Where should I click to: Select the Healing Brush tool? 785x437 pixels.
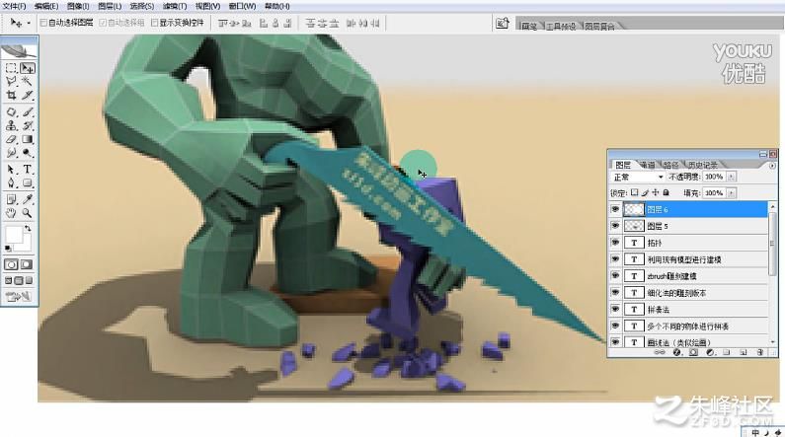tap(11, 112)
